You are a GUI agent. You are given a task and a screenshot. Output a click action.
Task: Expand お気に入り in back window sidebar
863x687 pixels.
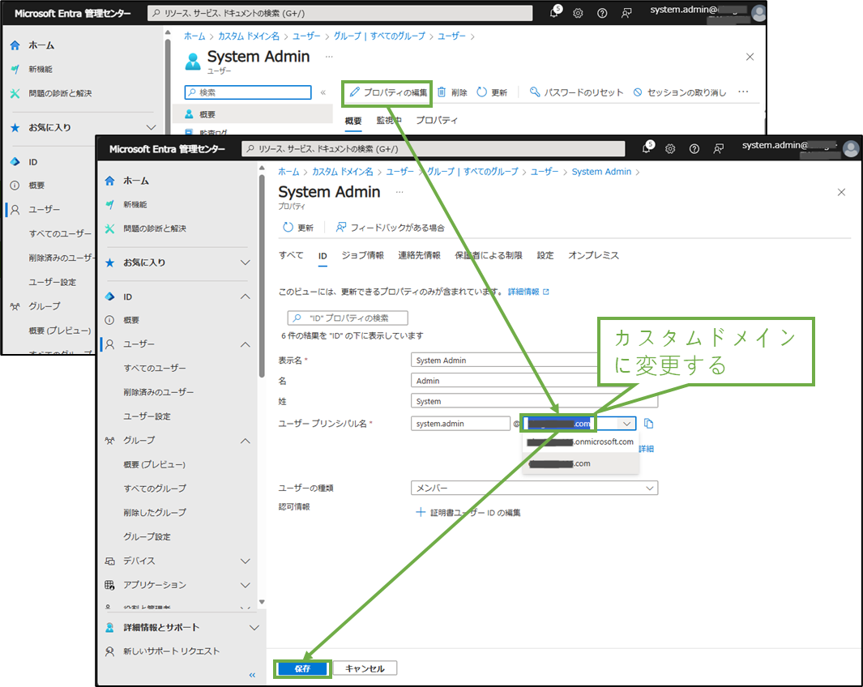pyautogui.click(x=151, y=128)
